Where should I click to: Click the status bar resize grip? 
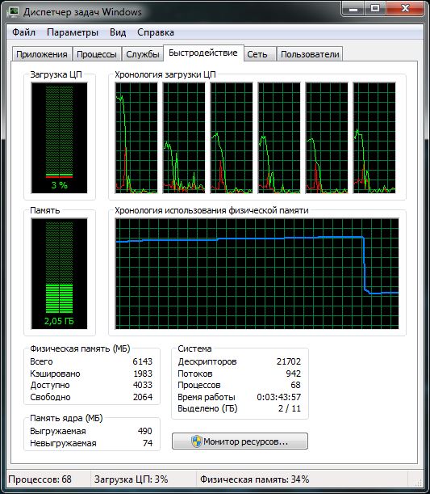(418, 482)
